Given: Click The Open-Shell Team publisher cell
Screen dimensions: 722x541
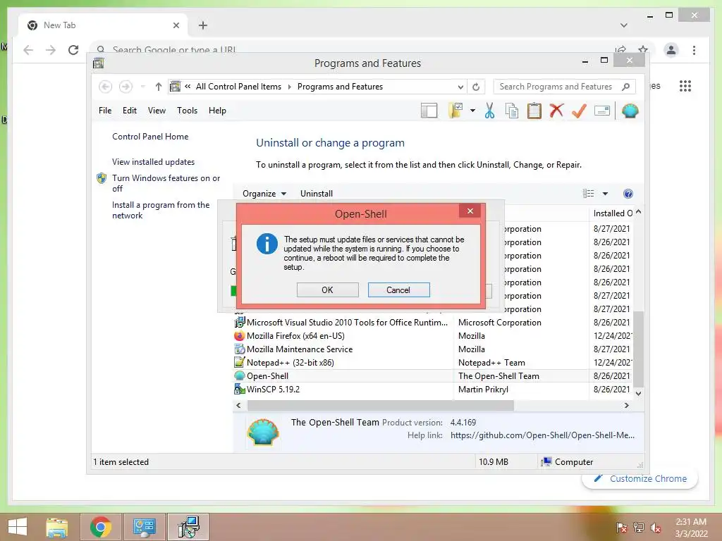Looking at the screenshot, I should (x=498, y=376).
